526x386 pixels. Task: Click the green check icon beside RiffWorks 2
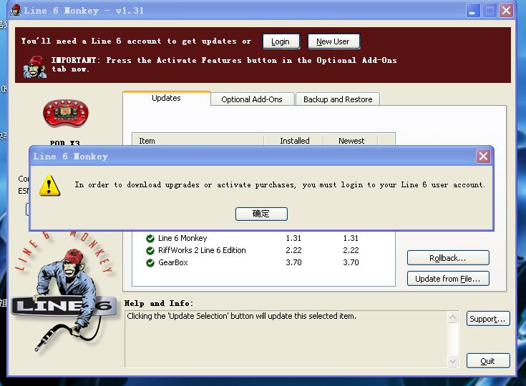click(x=150, y=251)
